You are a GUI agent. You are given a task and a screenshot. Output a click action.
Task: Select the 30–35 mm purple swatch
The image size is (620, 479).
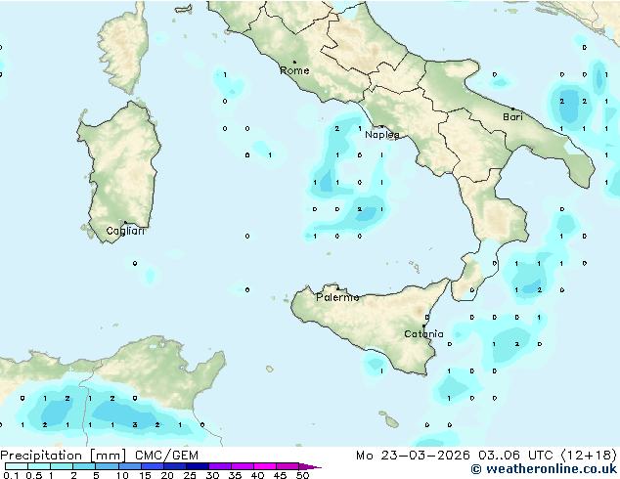[220, 466]
